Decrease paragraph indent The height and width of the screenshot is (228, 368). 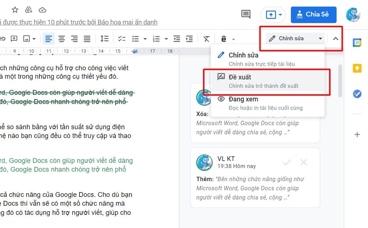tap(177, 39)
